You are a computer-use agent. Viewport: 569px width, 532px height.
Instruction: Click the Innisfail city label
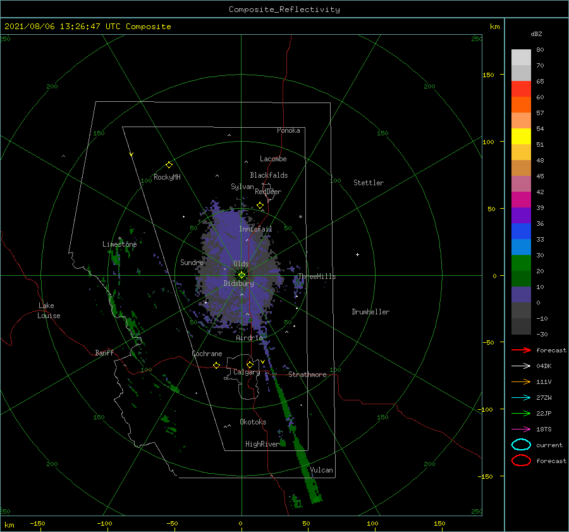pyautogui.click(x=255, y=229)
